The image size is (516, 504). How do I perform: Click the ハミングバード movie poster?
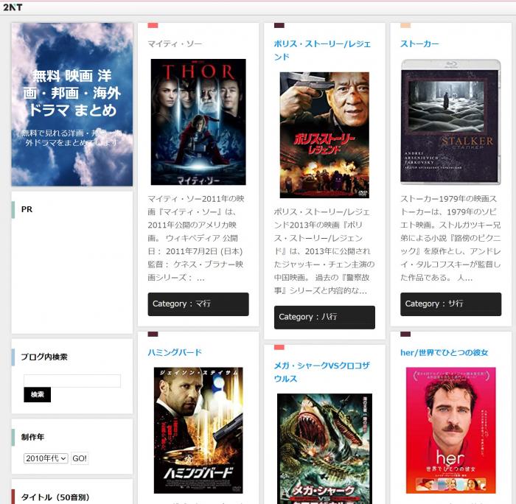coord(198,430)
